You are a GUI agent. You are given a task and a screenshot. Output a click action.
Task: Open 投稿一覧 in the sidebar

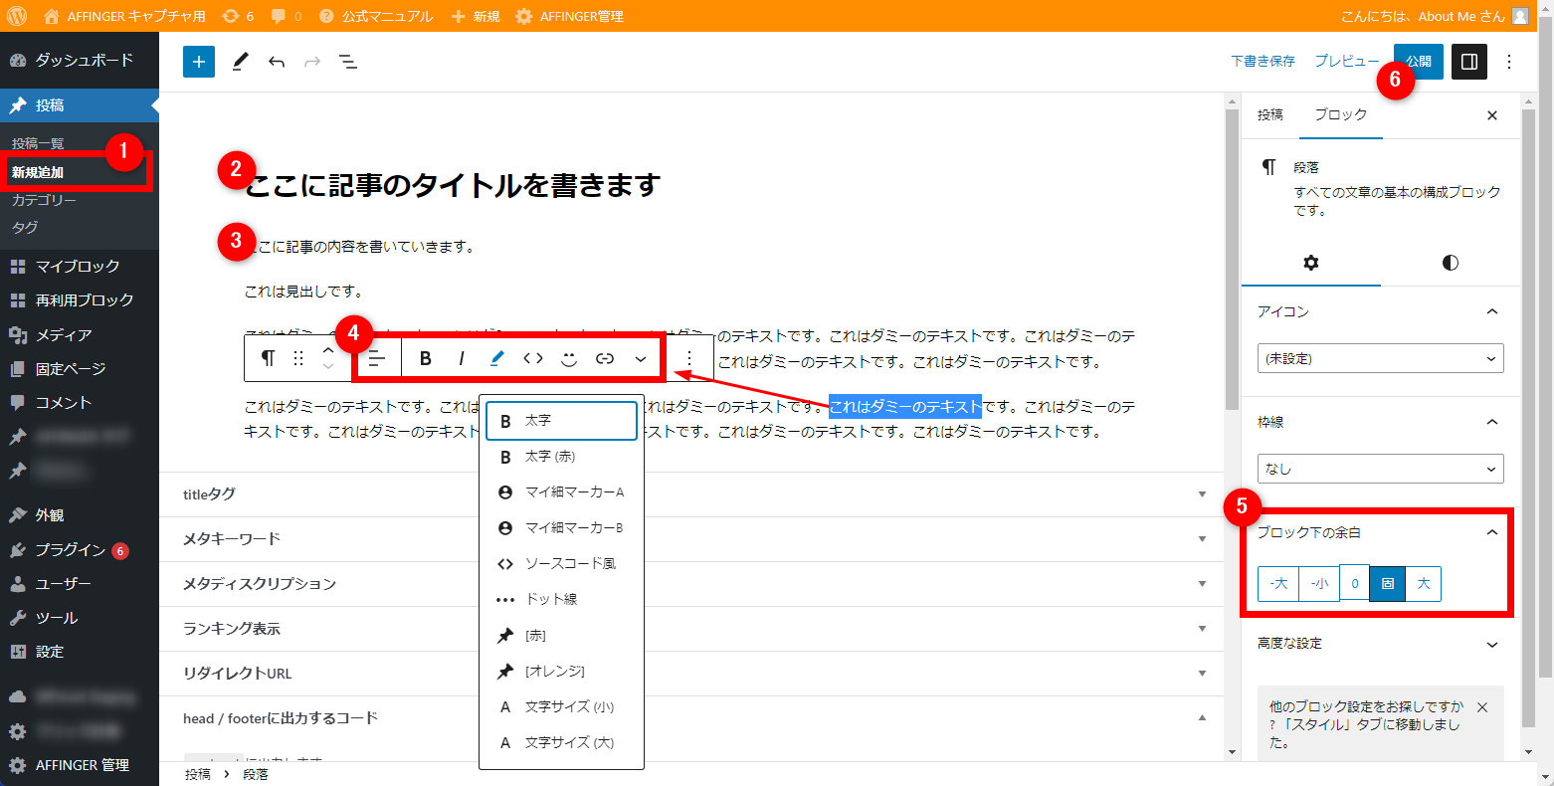[x=38, y=143]
